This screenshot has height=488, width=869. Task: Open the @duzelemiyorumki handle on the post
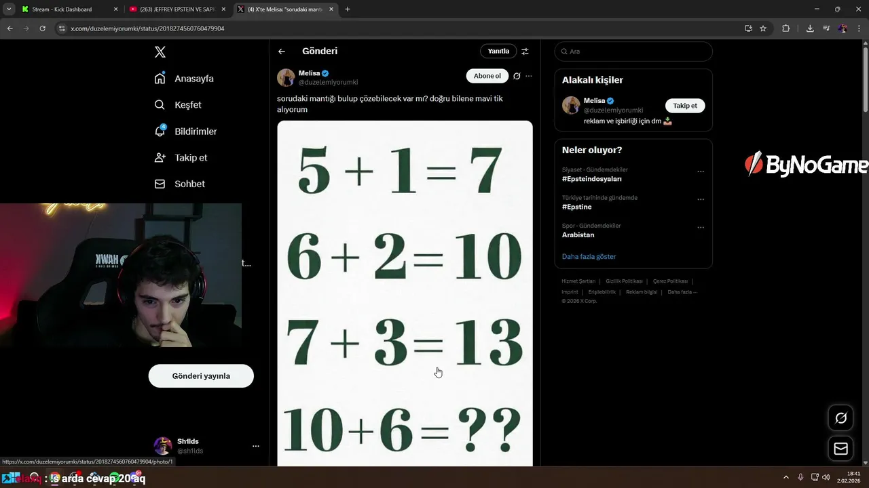[x=328, y=82]
